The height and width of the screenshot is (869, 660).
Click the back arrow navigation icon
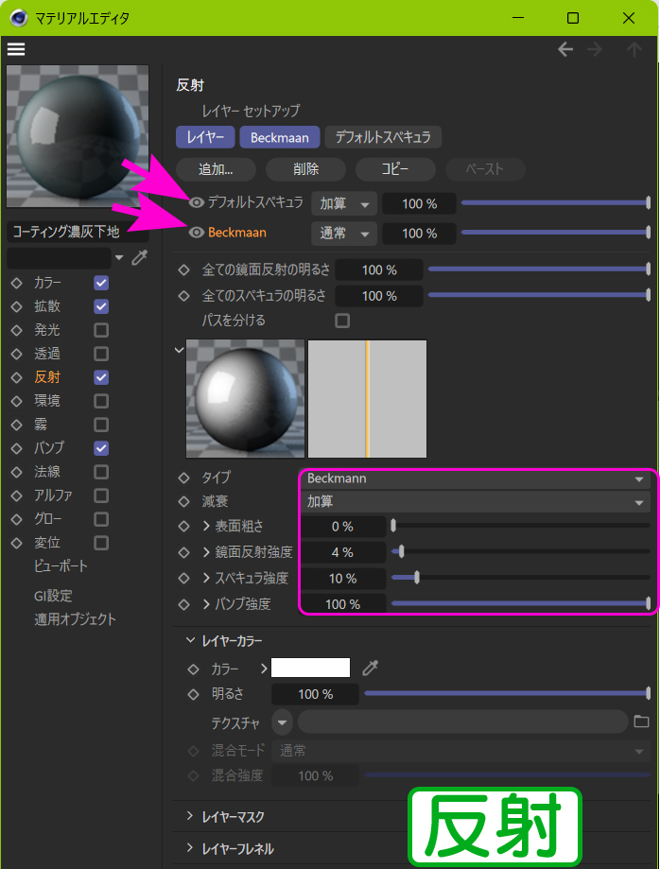tap(565, 49)
